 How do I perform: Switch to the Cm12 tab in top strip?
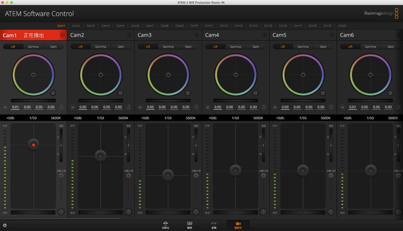[x=224, y=26]
